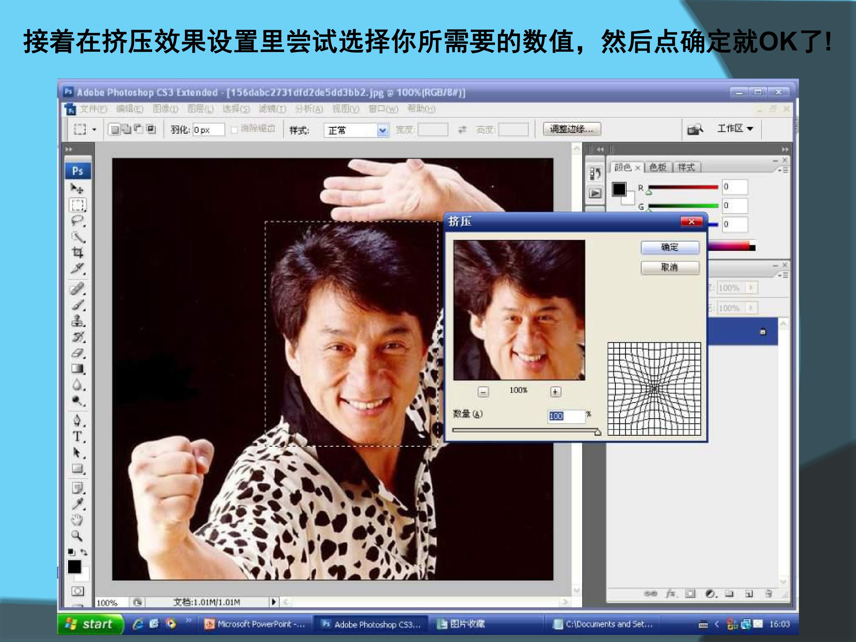Click the 数量 amount slider handle
The width and height of the screenshot is (856, 642).
597,432
